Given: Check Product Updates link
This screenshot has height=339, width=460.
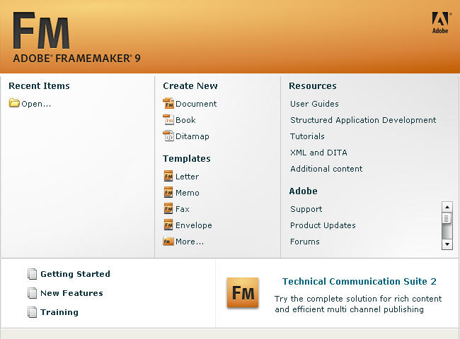Looking at the screenshot, I should point(323,225).
